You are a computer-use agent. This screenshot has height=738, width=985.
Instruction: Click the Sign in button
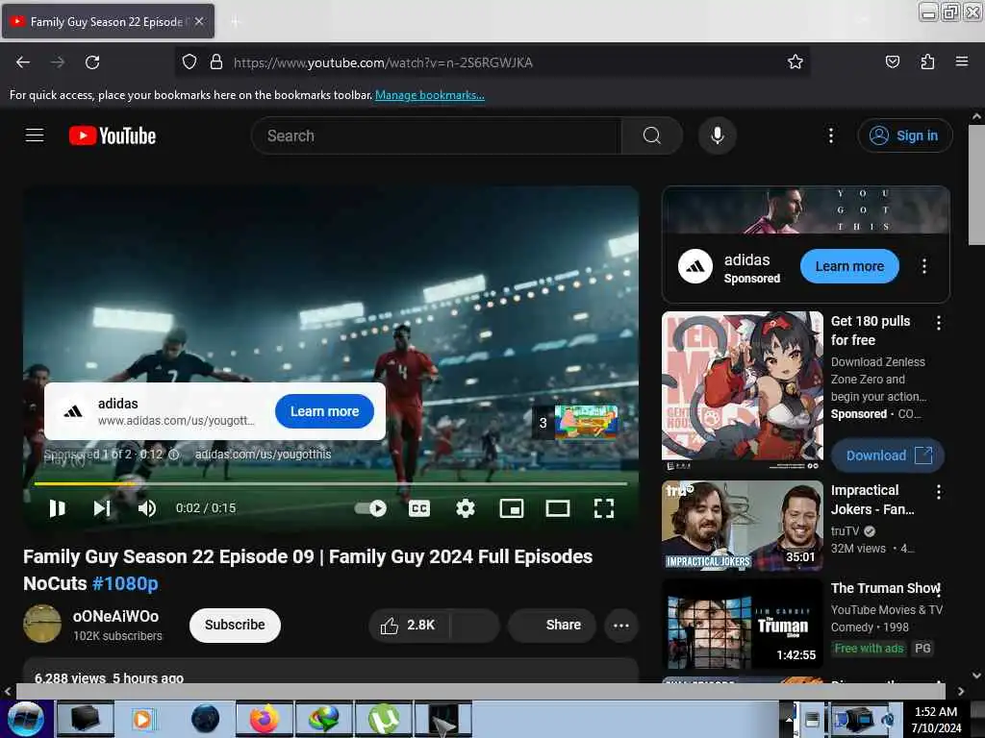pyautogui.click(x=904, y=135)
